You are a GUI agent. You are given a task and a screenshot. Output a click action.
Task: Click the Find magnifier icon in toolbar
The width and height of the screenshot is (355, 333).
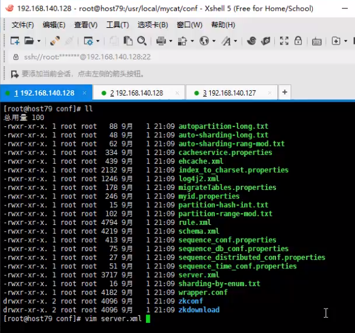click(142, 41)
